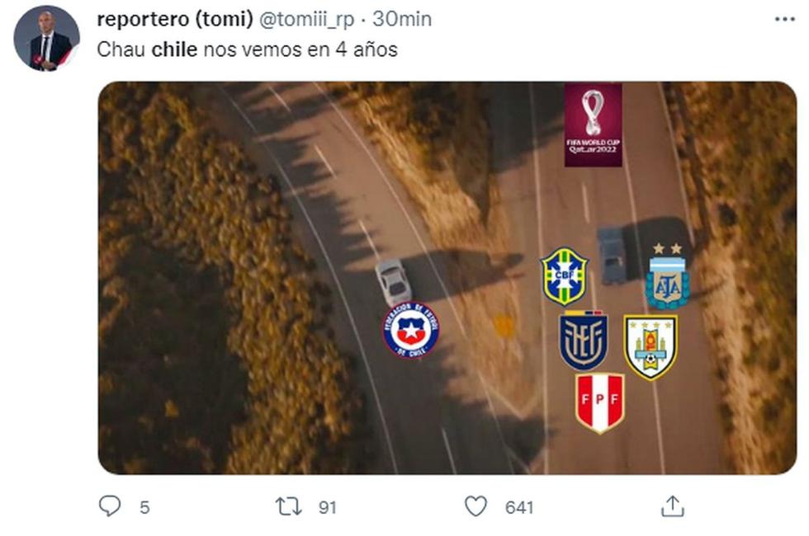
Task: Select the Peru FPF shield
Action: 600,399
